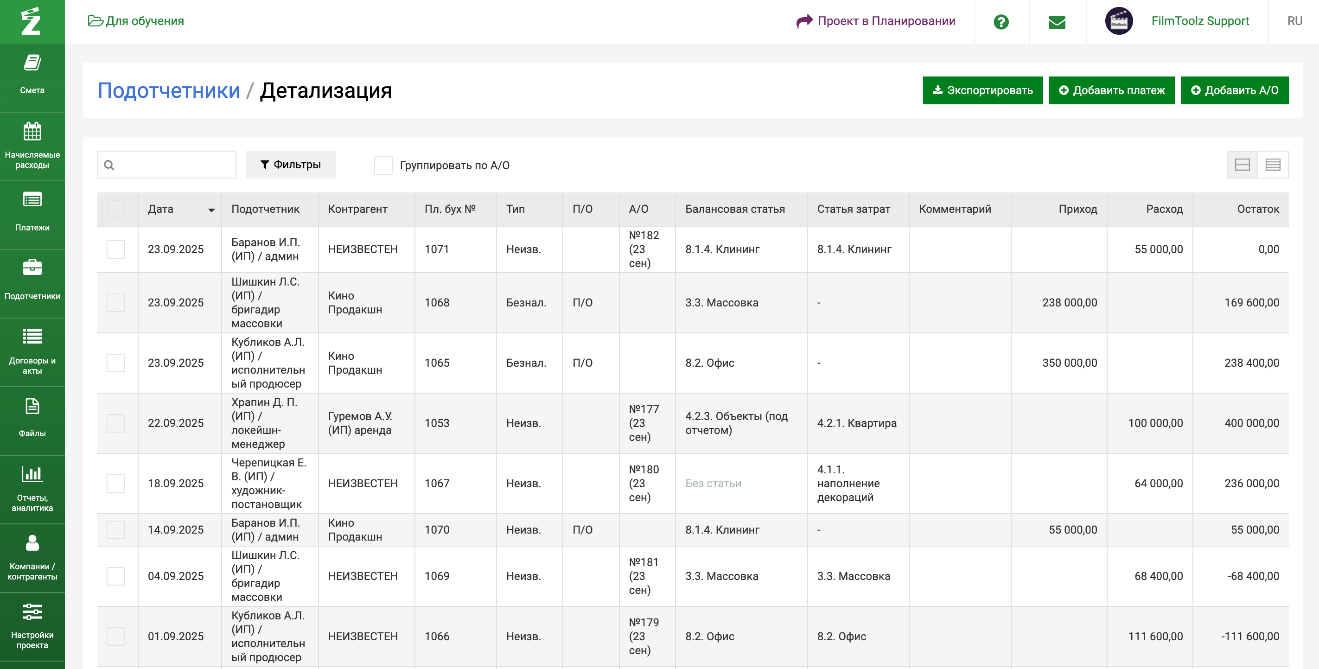Switch to compact rows view icon
The width and height of the screenshot is (1319, 669).
1273,164
